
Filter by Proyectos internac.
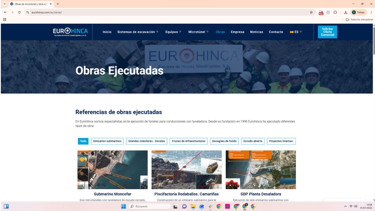tap(281, 141)
